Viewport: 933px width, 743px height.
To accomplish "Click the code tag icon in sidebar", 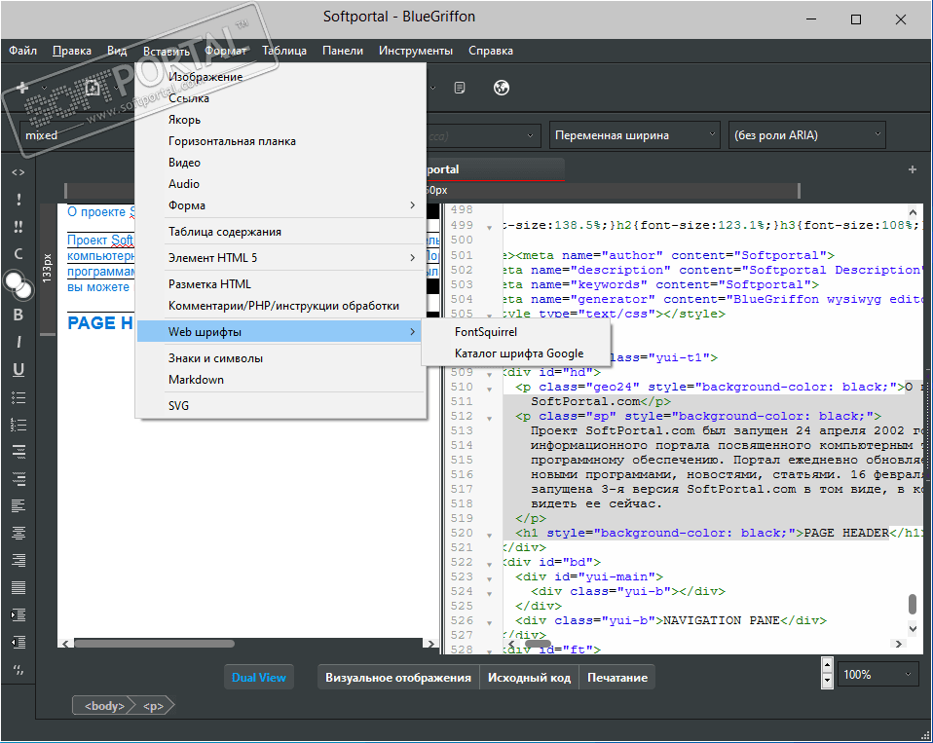I will pyautogui.click(x=18, y=172).
